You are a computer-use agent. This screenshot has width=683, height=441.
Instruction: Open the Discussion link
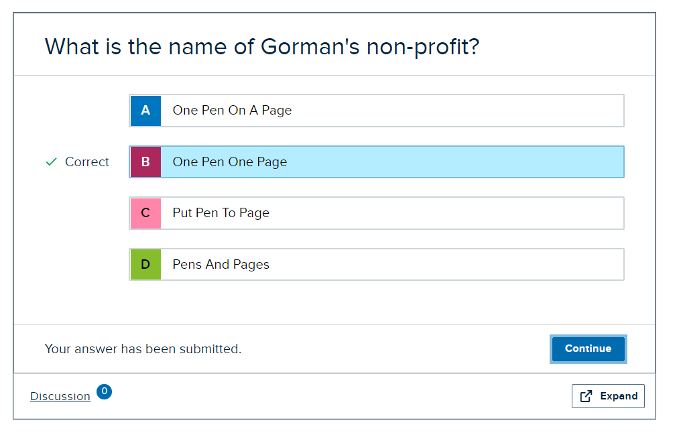point(60,396)
